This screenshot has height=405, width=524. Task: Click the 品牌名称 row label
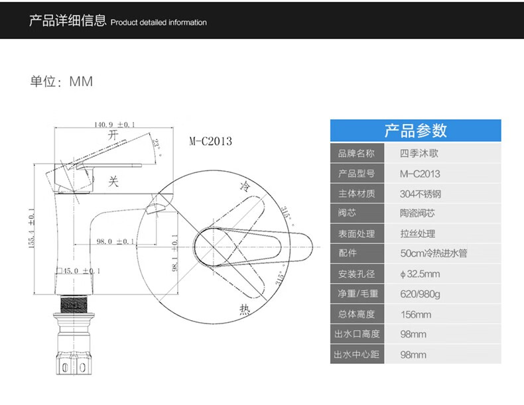(356, 154)
